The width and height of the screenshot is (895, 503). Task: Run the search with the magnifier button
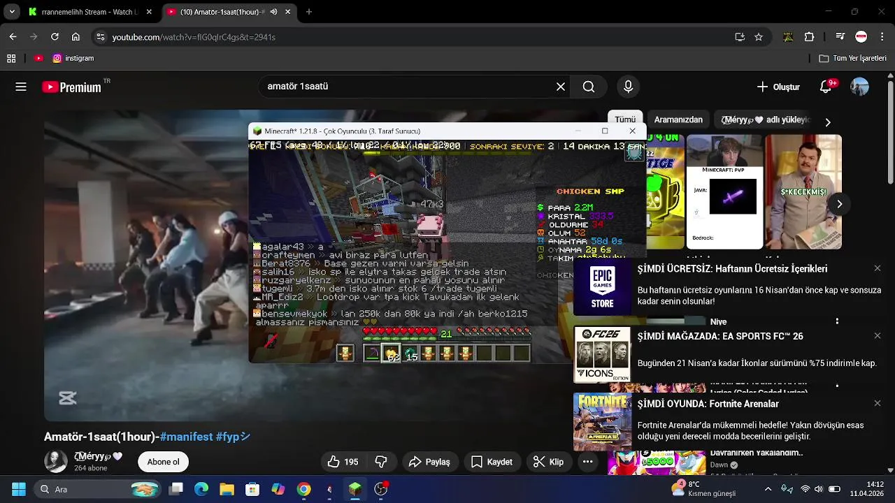tap(589, 87)
